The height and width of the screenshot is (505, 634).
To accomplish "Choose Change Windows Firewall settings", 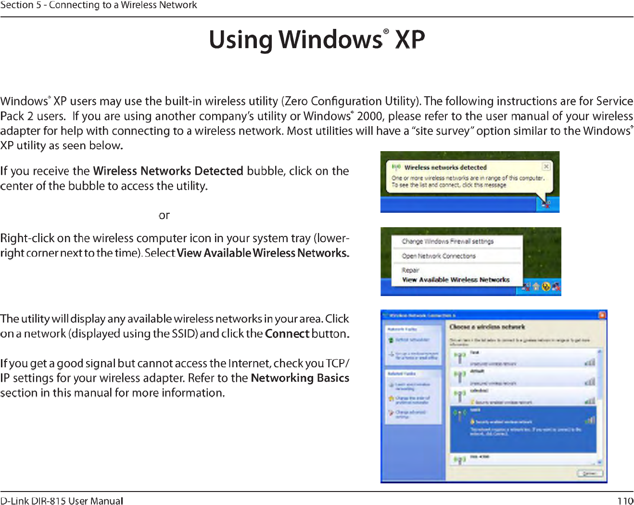I will coord(448,241).
